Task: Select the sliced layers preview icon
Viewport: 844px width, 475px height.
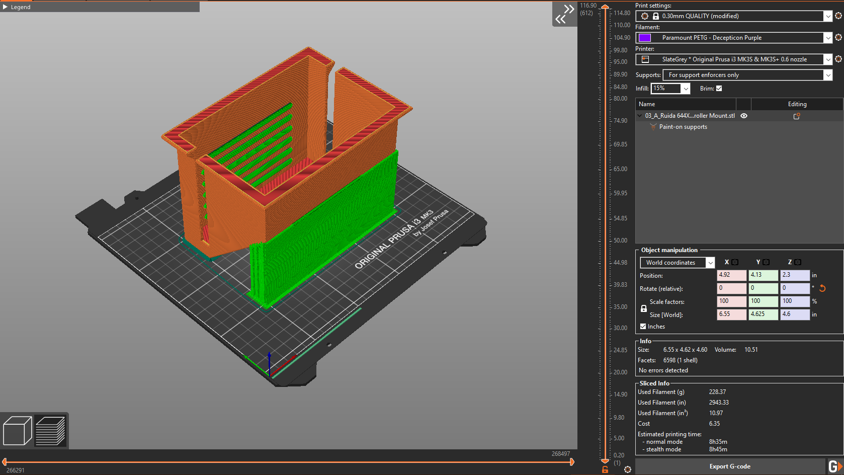Action: [x=50, y=431]
